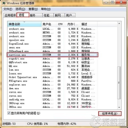Click the 结束进程(E) button
This screenshot has height=128, width=128.
[110, 114]
